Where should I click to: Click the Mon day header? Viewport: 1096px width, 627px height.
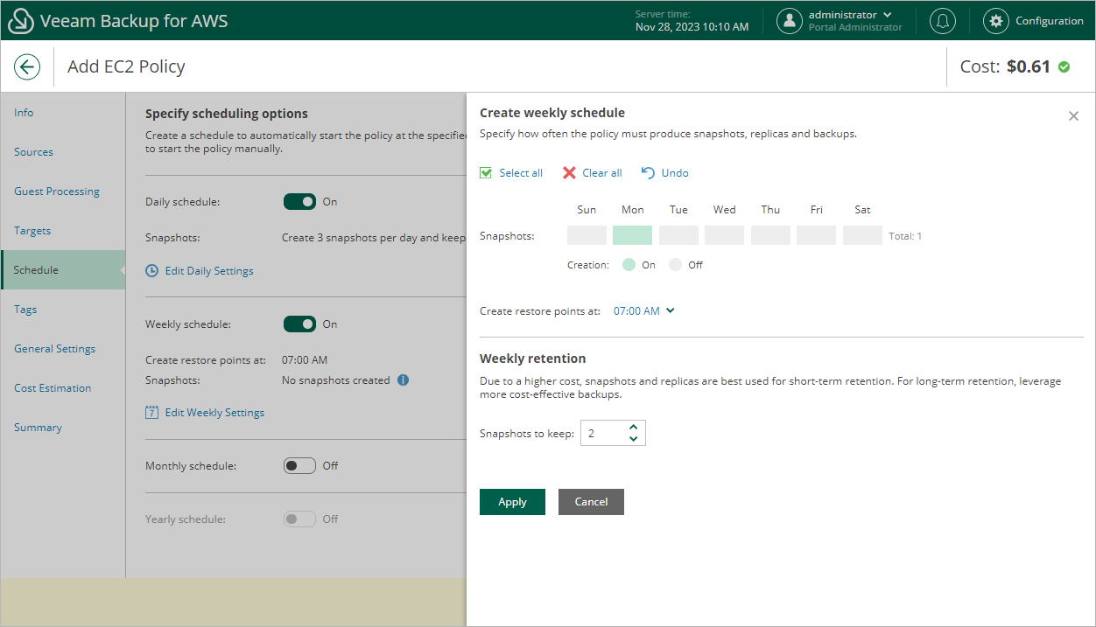pyautogui.click(x=633, y=210)
